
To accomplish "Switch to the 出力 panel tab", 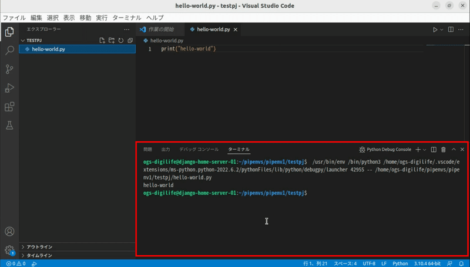I will click(166, 150).
